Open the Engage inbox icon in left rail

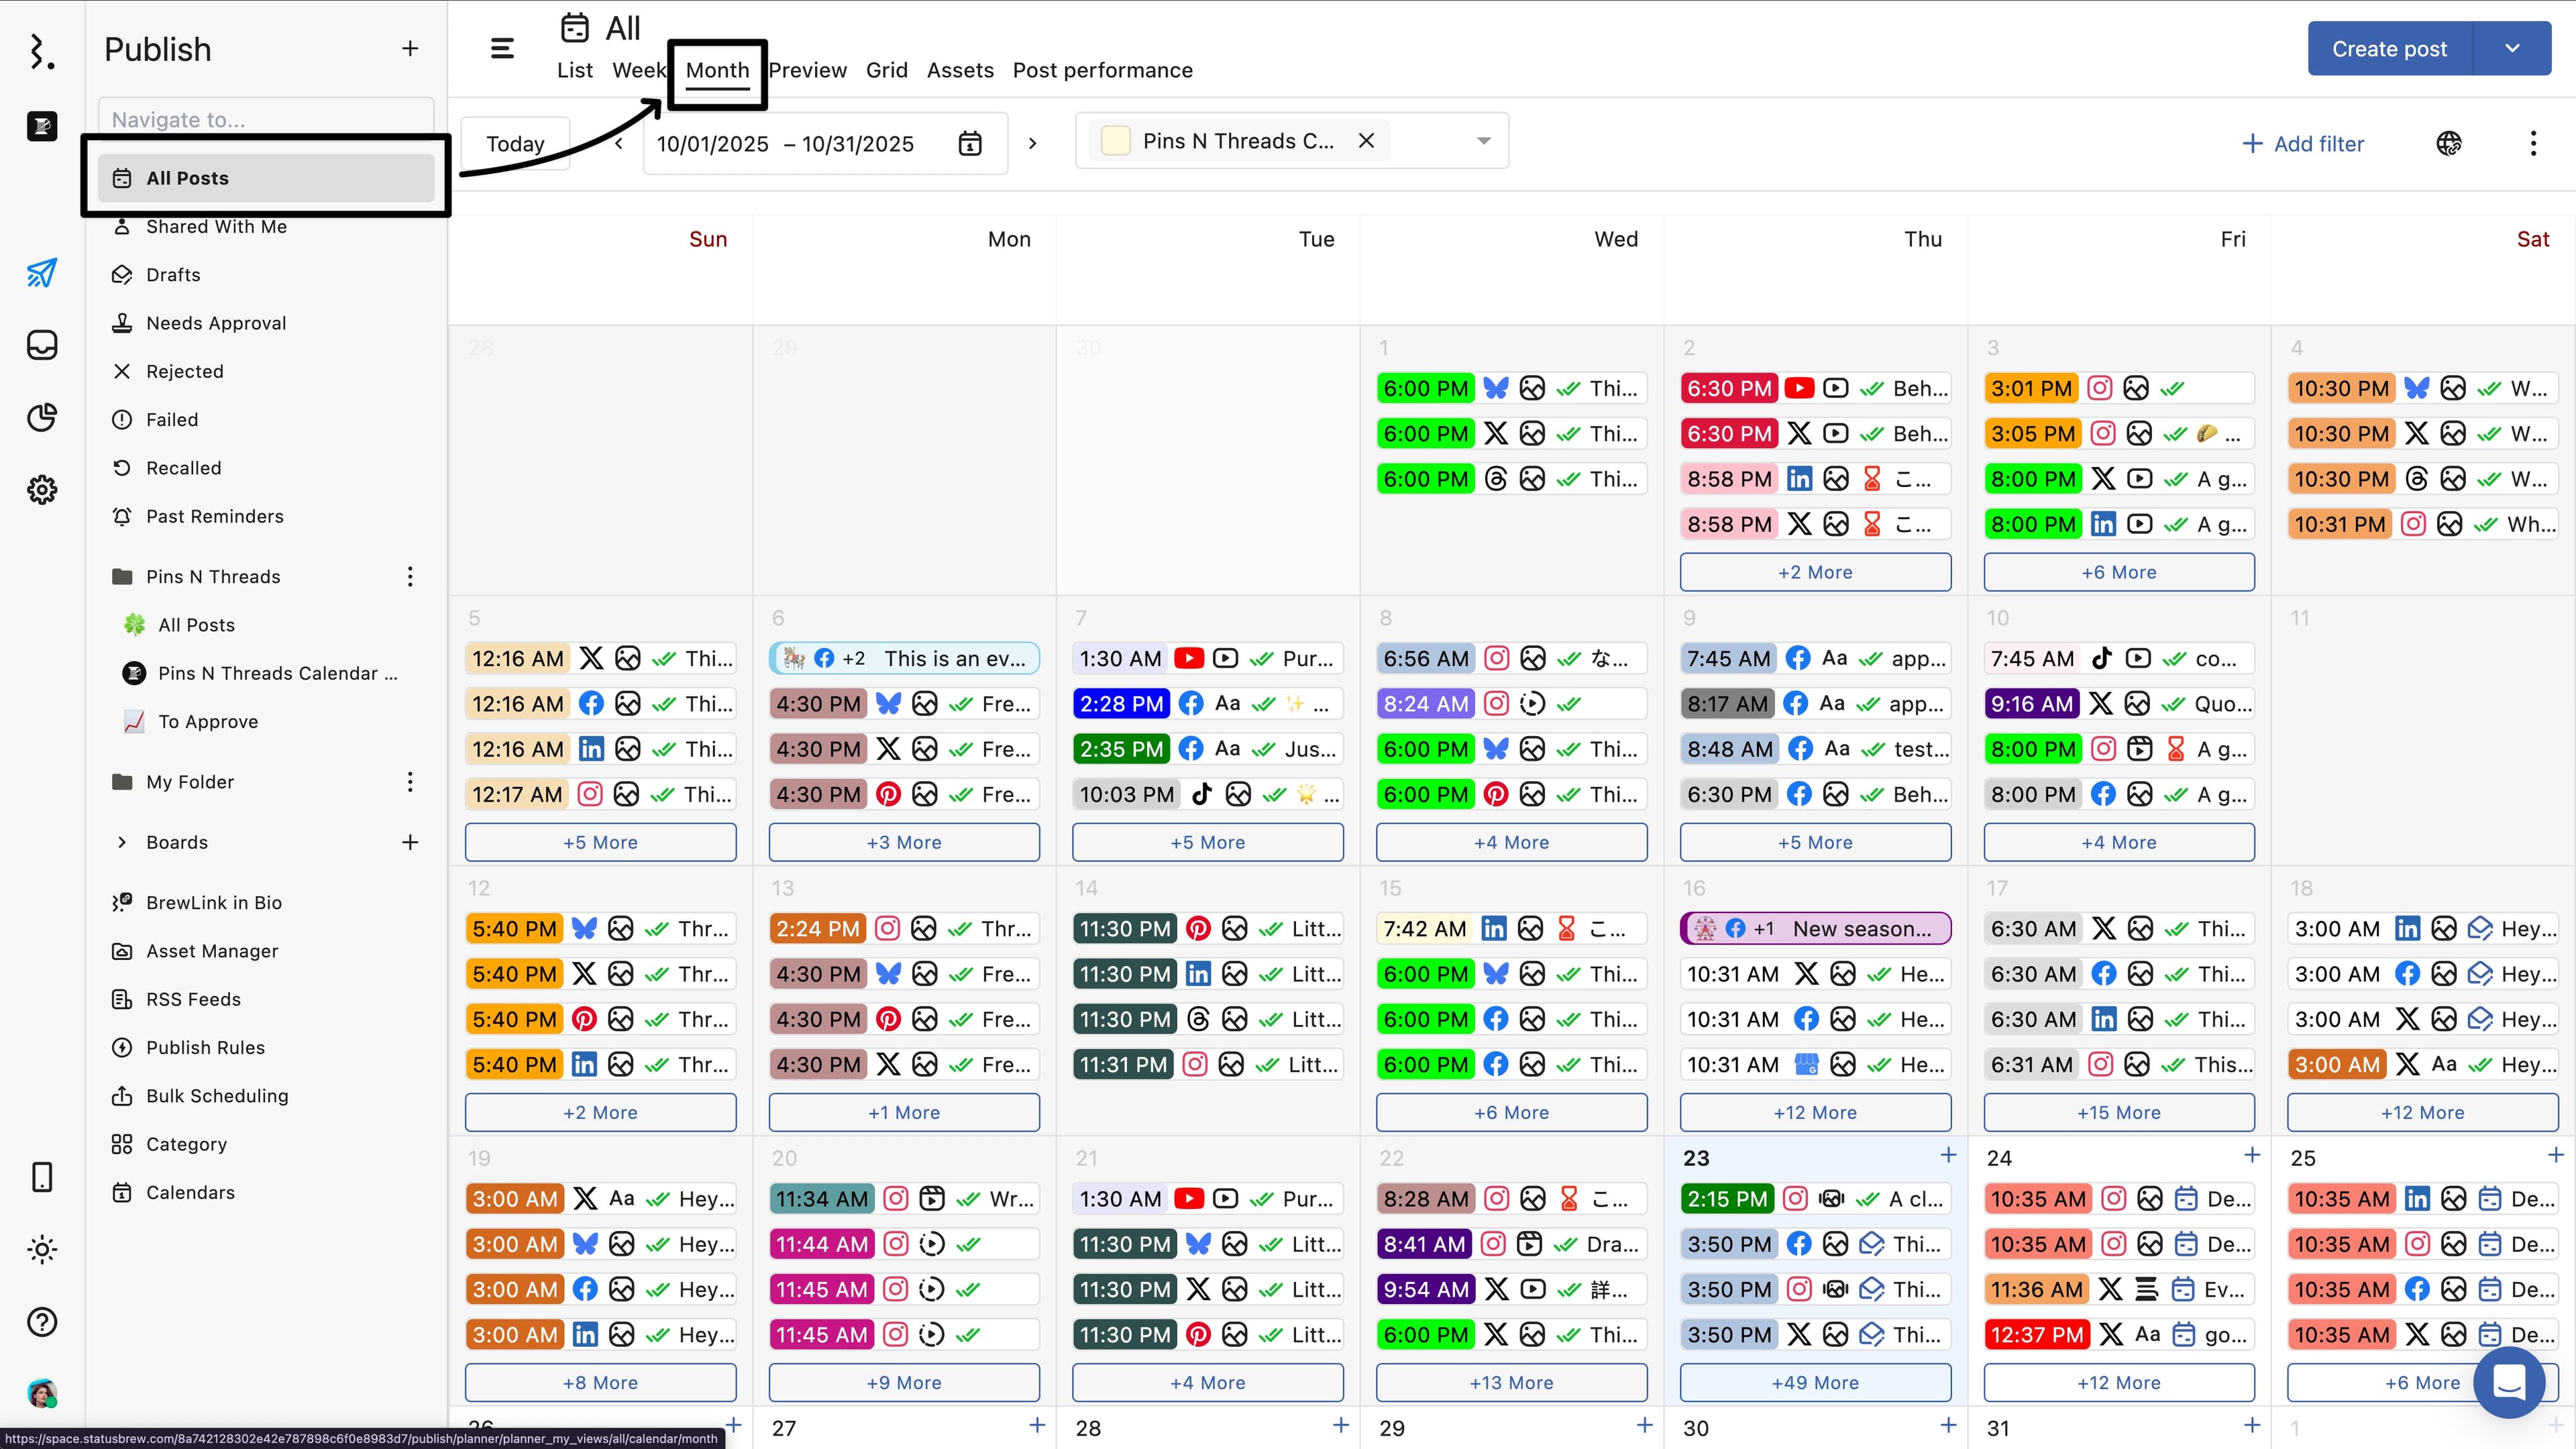(42, 345)
